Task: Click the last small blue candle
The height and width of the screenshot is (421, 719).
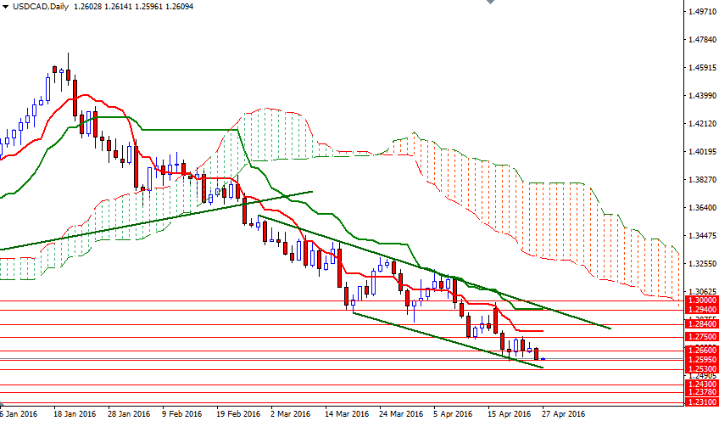Action: pos(543,359)
